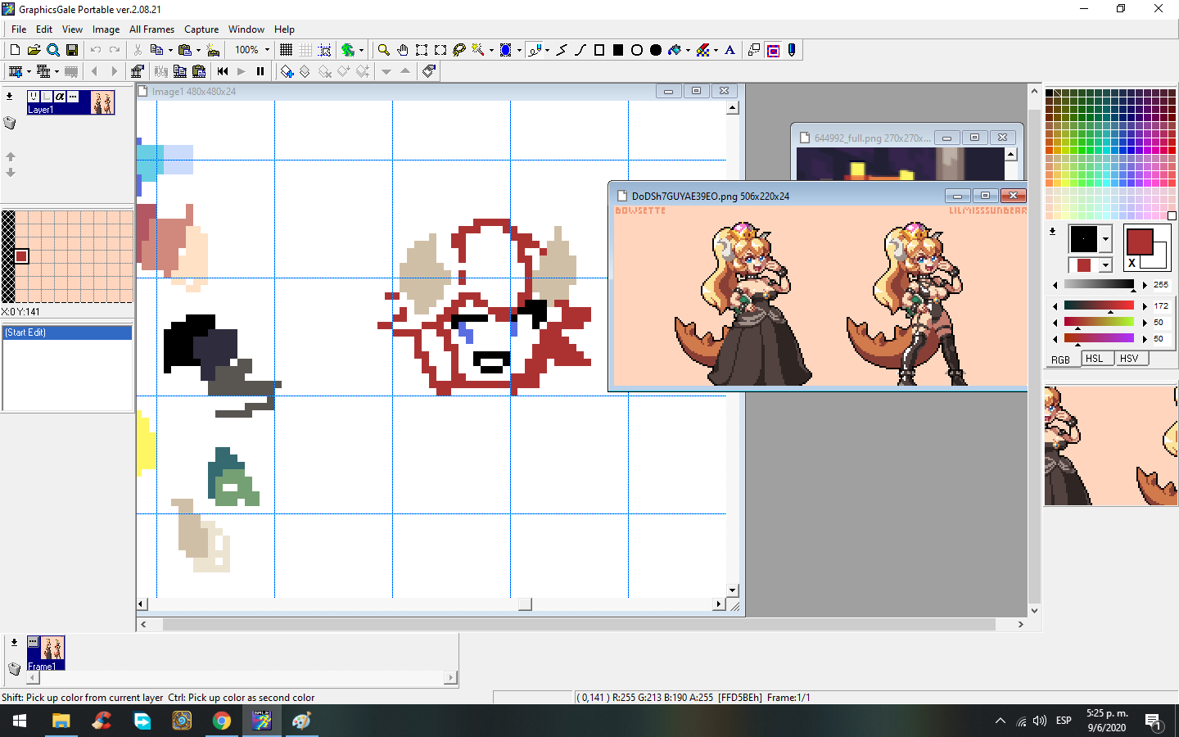Select the (Start Edit) history entry
This screenshot has height=737, width=1179.
coord(67,332)
